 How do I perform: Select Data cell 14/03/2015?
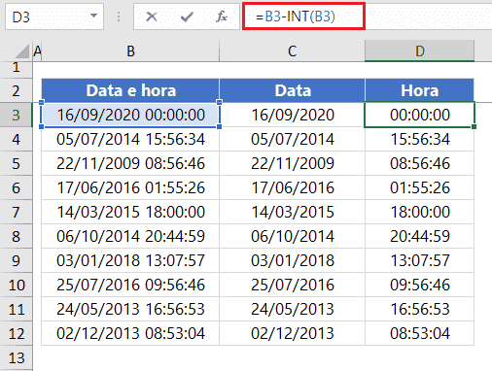click(292, 212)
